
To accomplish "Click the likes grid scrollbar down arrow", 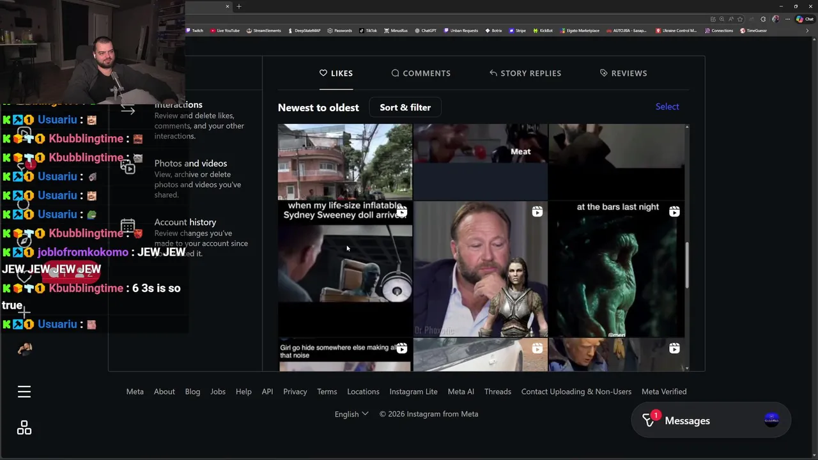I will [x=687, y=368].
